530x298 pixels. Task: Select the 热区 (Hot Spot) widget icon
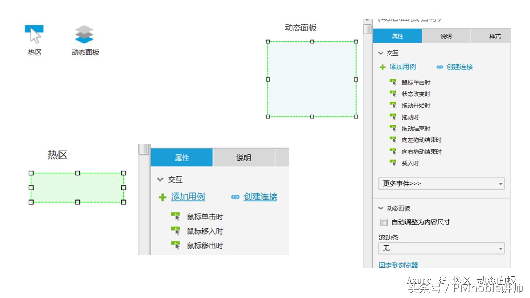tap(34, 32)
